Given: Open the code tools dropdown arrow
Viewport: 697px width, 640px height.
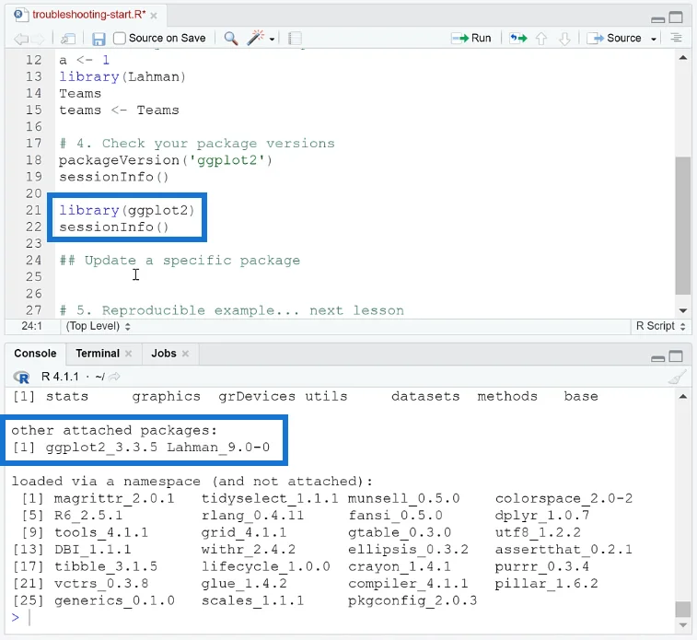Looking at the screenshot, I should [x=272, y=39].
